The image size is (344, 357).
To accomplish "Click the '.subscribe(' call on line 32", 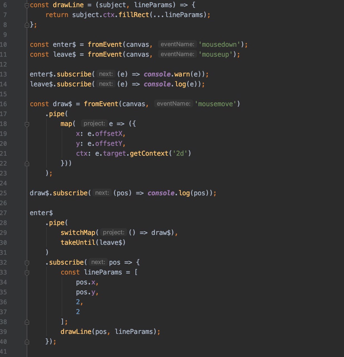I will pos(66,262).
